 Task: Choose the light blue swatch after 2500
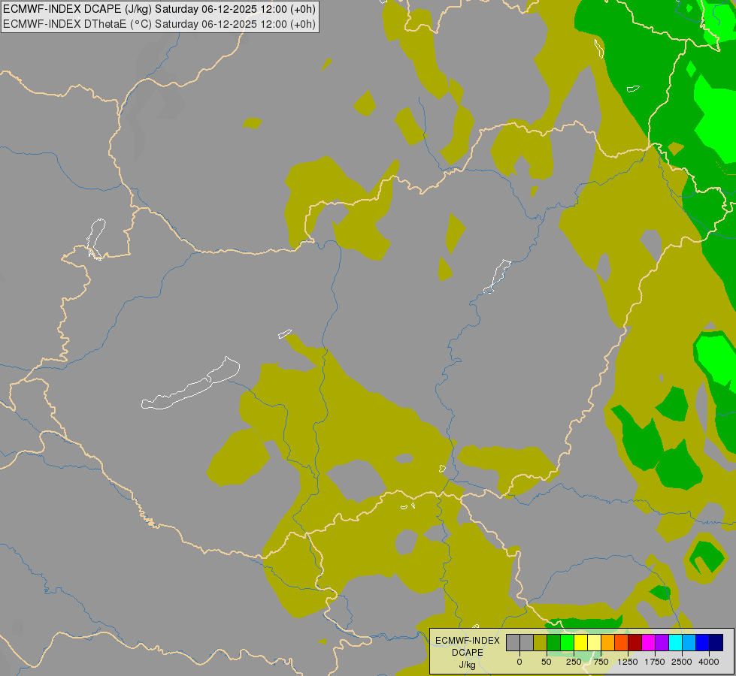click(x=690, y=643)
